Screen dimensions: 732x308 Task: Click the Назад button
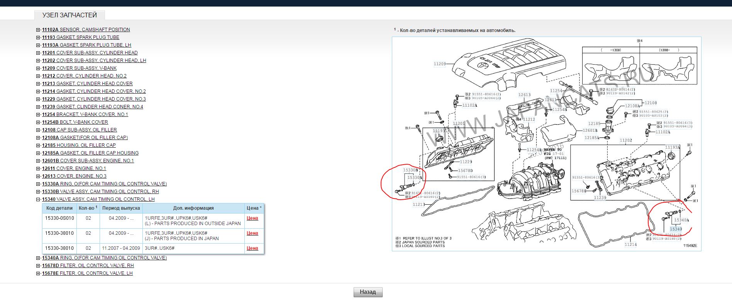(368, 292)
